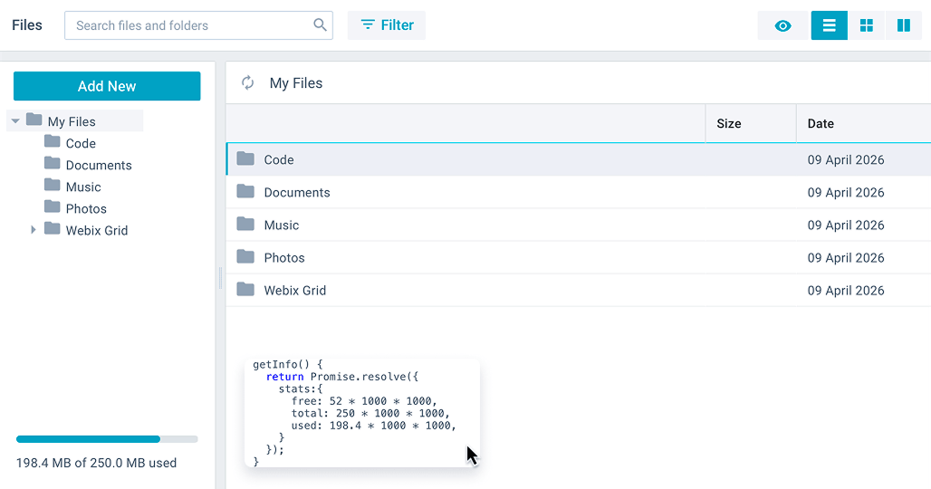Image resolution: width=931 pixels, height=489 pixels.
Task: Collapse the My Files tree node
Action: point(15,121)
